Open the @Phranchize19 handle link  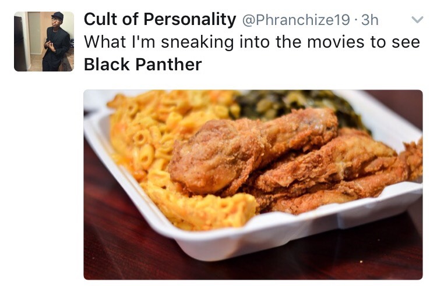click(x=296, y=20)
